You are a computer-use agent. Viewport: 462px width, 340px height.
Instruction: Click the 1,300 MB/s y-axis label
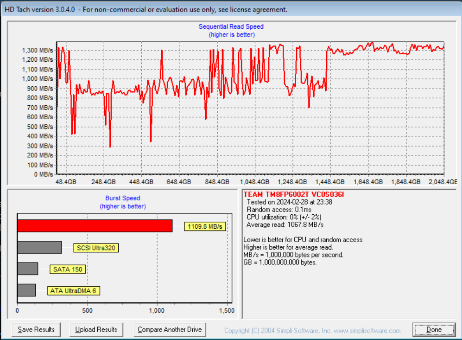[x=37, y=50]
